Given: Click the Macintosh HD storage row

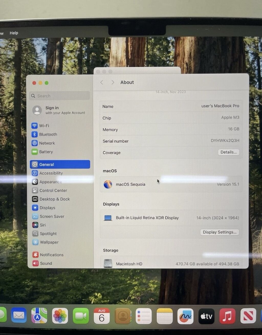Looking at the screenshot, I should (x=171, y=263).
